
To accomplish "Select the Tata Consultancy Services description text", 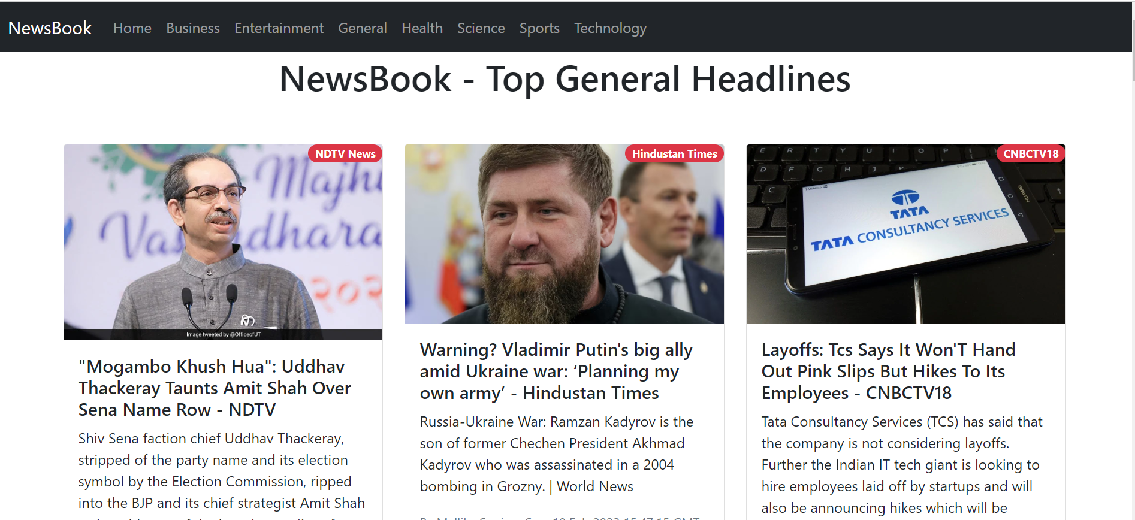I will (902, 465).
